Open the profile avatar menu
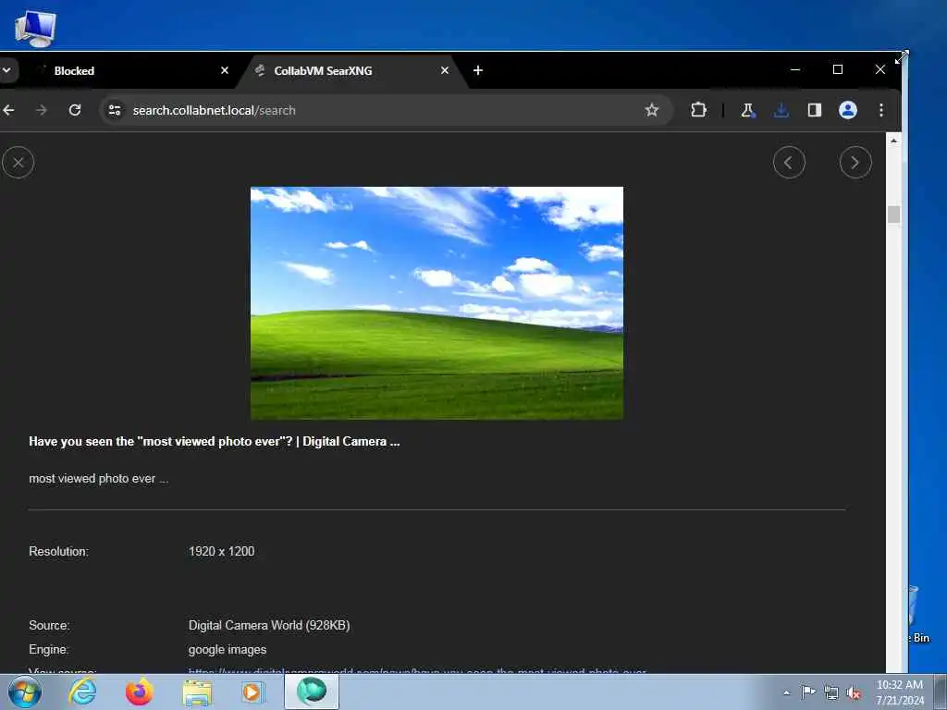The width and height of the screenshot is (947, 710). click(x=847, y=110)
